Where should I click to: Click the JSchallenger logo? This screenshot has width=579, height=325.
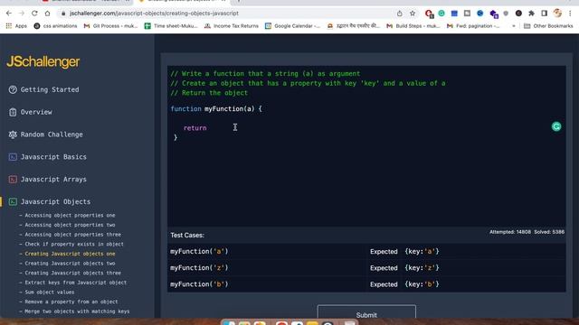pos(43,62)
